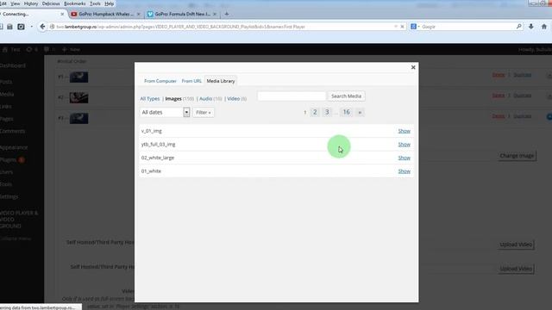Viewport: 552px width, 310px height.
Task: Open the View menu
Action: pyautogui.click(x=16, y=3)
